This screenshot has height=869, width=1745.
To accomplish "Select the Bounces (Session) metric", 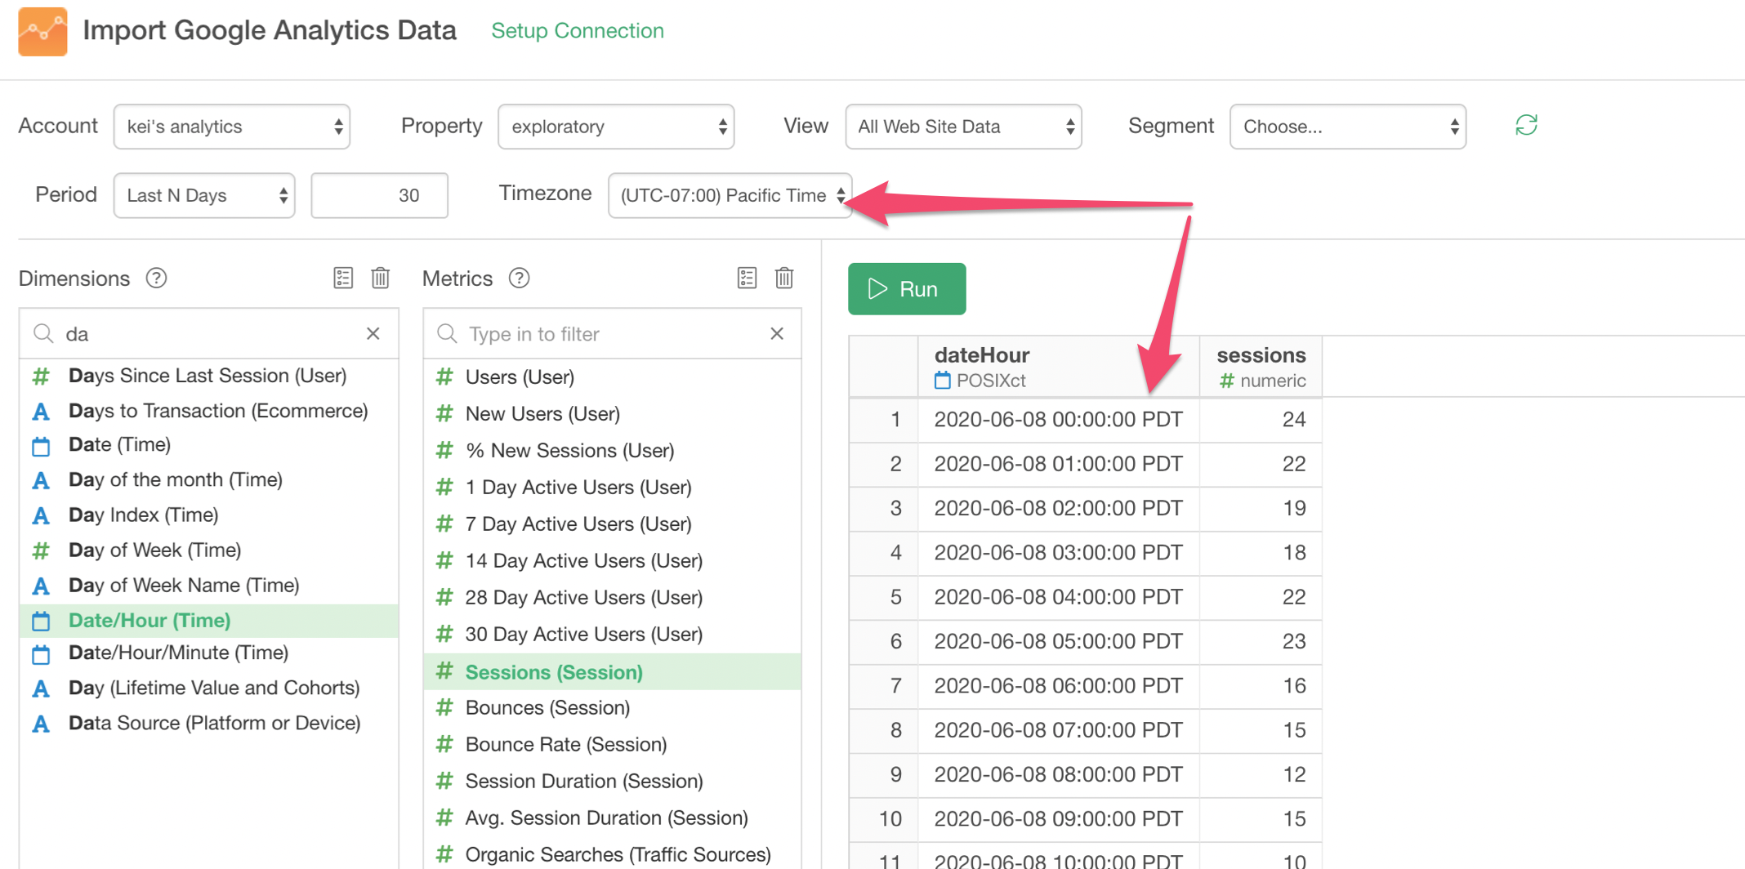I will (x=612, y=708).
